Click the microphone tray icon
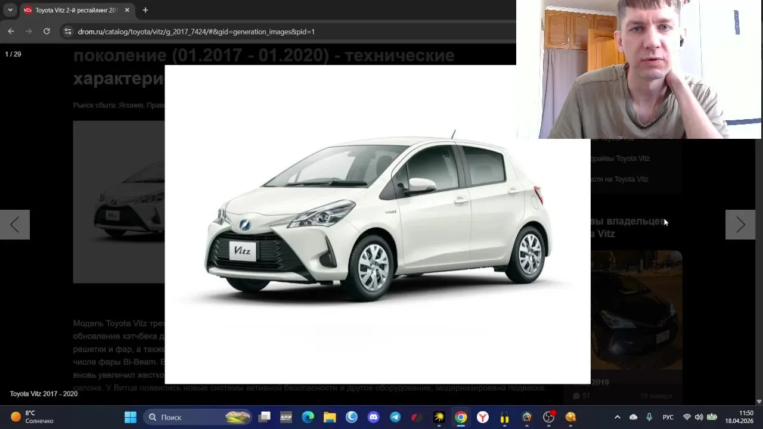The width and height of the screenshot is (763, 429). (649, 417)
